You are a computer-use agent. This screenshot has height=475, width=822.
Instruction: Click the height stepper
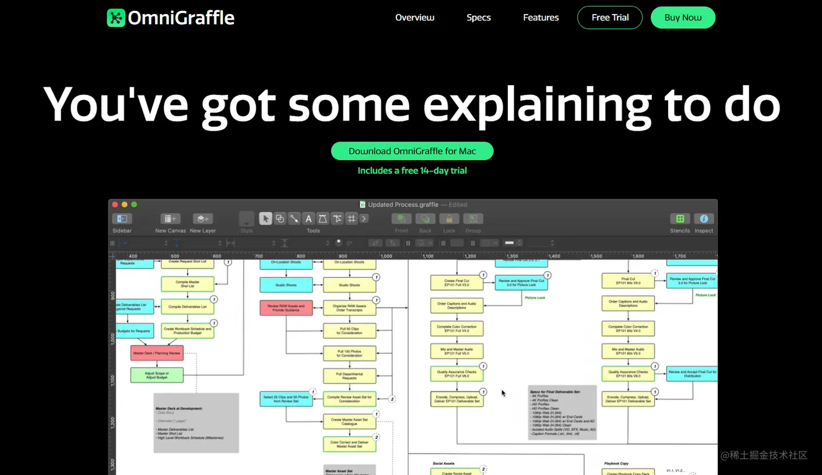[x=327, y=243]
